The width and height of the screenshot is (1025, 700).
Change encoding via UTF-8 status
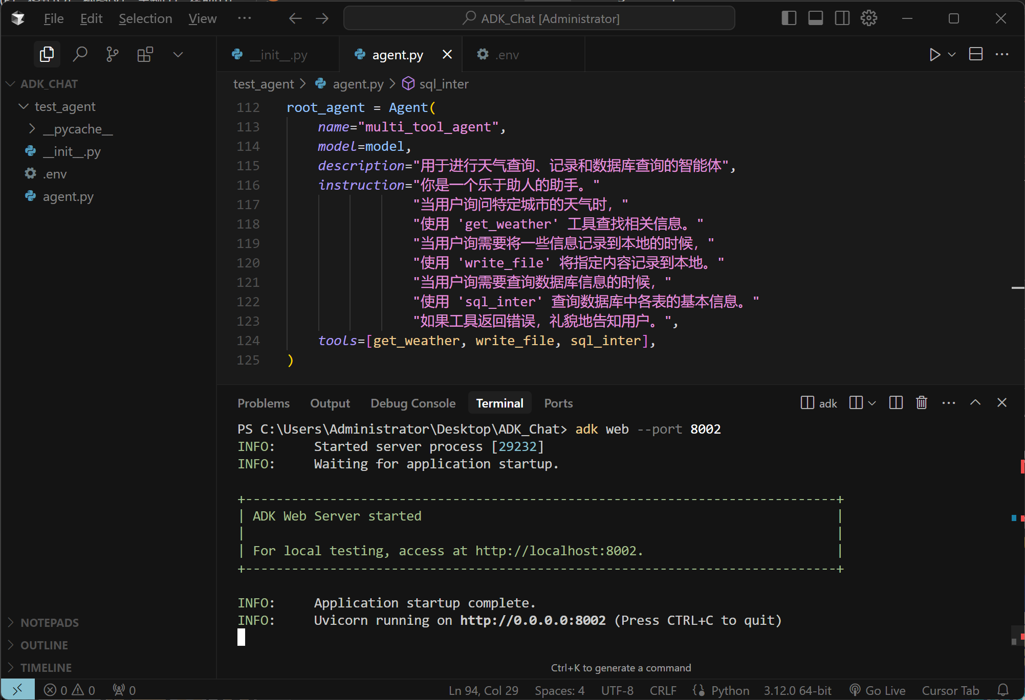tap(617, 690)
